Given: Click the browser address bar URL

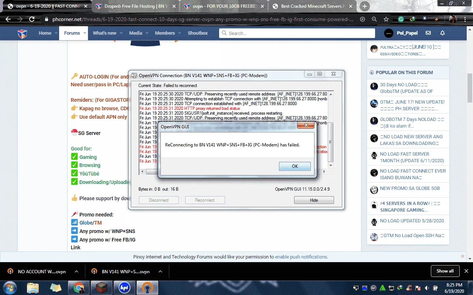Looking at the screenshot, I should (203, 19).
